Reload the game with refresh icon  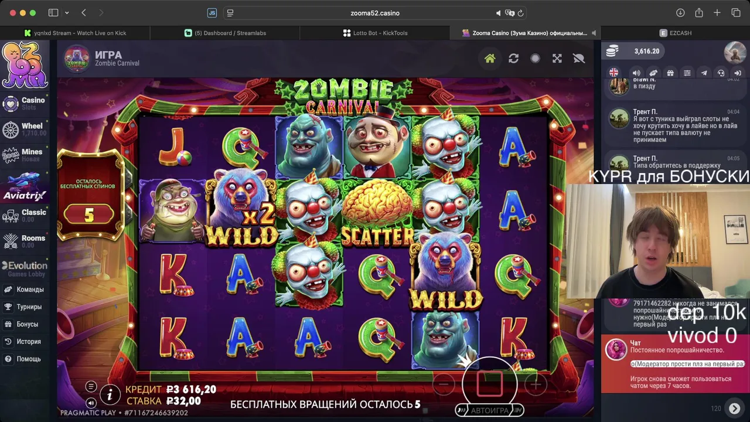pos(513,59)
